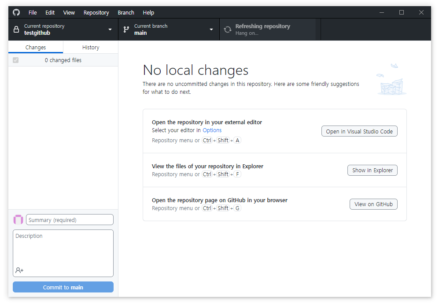The width and height of the screenshot is (439, 307).
Task: Maximize the GitHub Desktop window
Action: pos(402,12)
